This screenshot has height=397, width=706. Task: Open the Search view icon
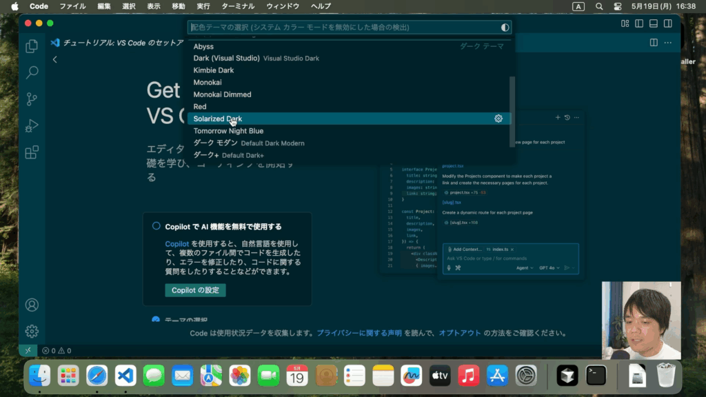[32, 72]
